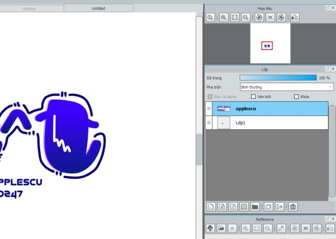Delete the selected layer with trash icon
The height and width of the screenshot is (239, 336).
293,207
